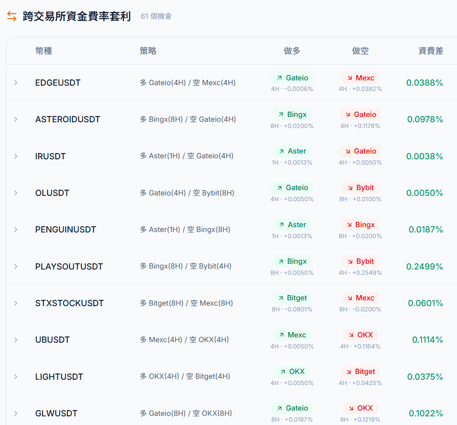
Task: Click the Bingx short badge for PENGUINUSDT
Action: coord(360,225)
